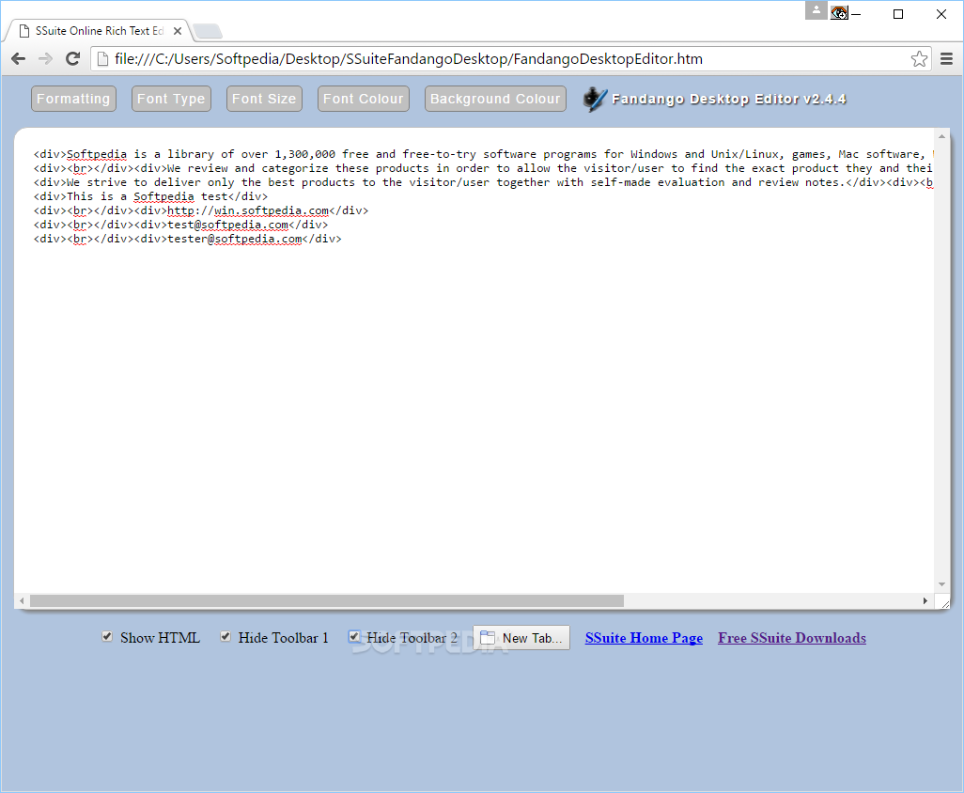
Task: Click the horizontal scrollbar thumb in editor
Action: tap(326, 600)
